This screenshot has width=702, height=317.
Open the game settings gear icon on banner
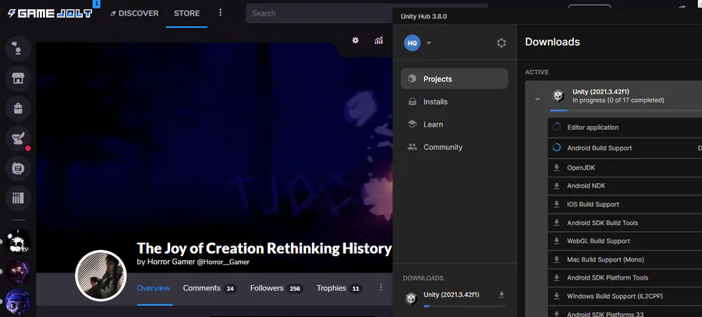(356, 41)
